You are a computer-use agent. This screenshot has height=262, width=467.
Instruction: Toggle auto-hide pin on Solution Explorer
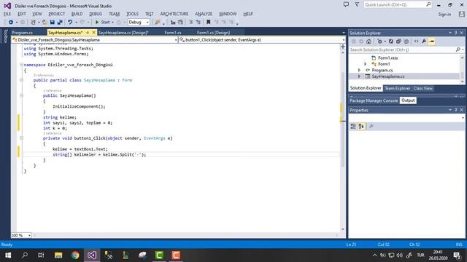point(455,33)
